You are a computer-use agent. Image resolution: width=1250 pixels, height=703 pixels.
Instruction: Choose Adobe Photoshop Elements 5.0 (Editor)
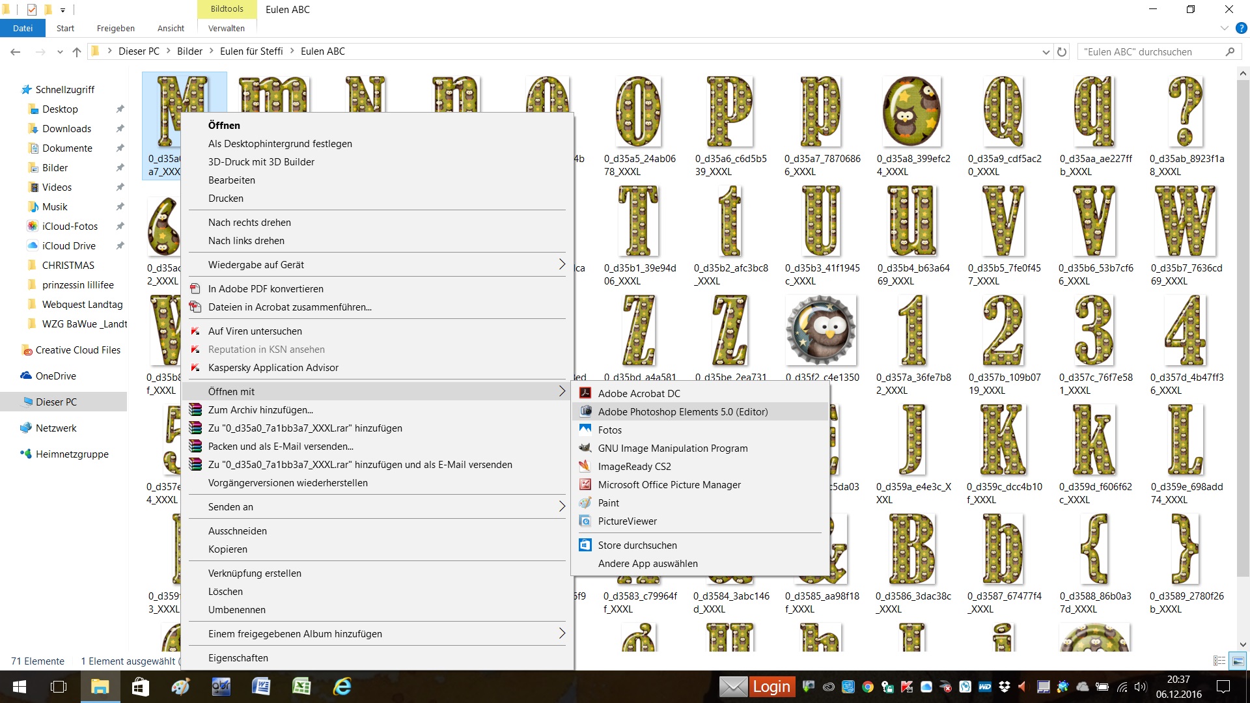(700, 411)
